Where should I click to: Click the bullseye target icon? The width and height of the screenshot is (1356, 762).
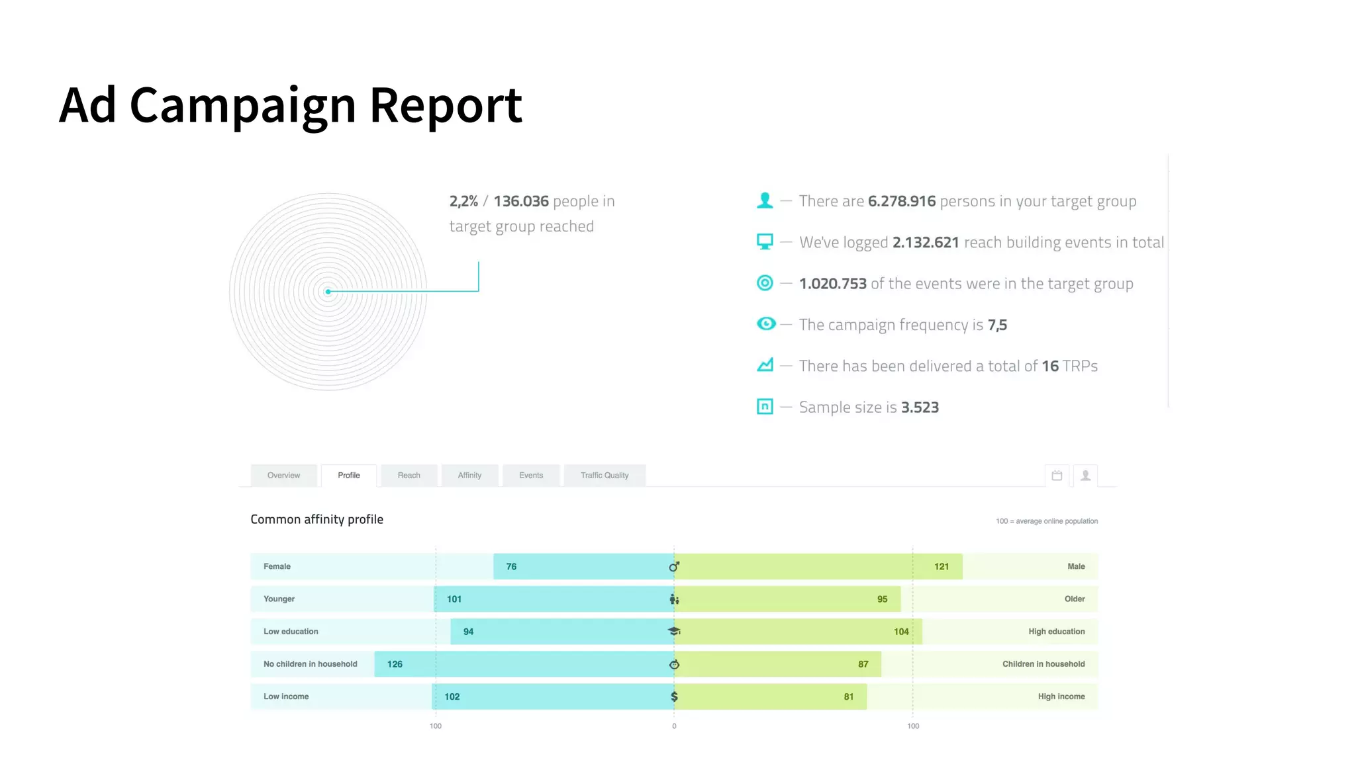(x=765, y=283)
